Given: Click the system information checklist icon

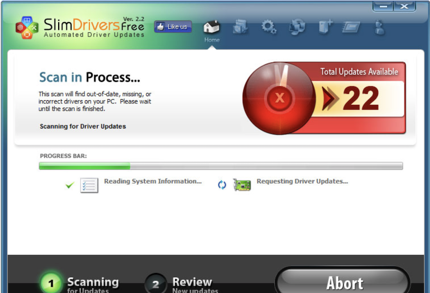Looking at the screenshot, I should [89, 186].
